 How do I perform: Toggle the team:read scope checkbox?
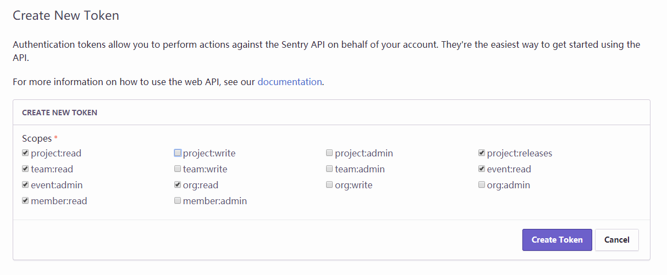pyautogui.click(x=25, y=169)
